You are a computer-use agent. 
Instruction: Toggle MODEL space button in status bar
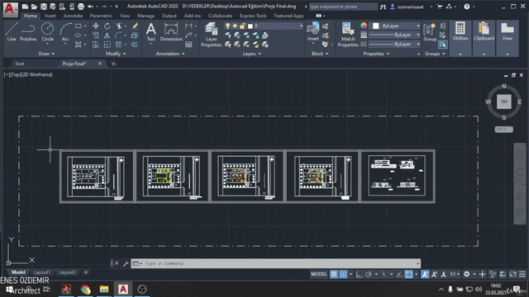pos(319,274)
